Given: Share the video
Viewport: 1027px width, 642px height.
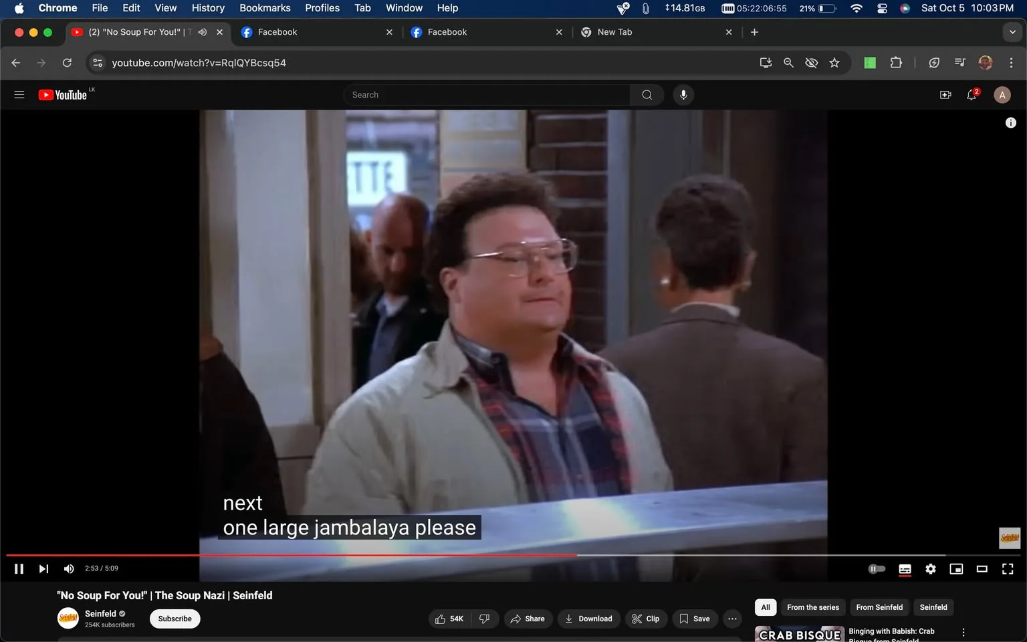Looking at the screenshot, I should pyautogui.click(x=528, y=619).
